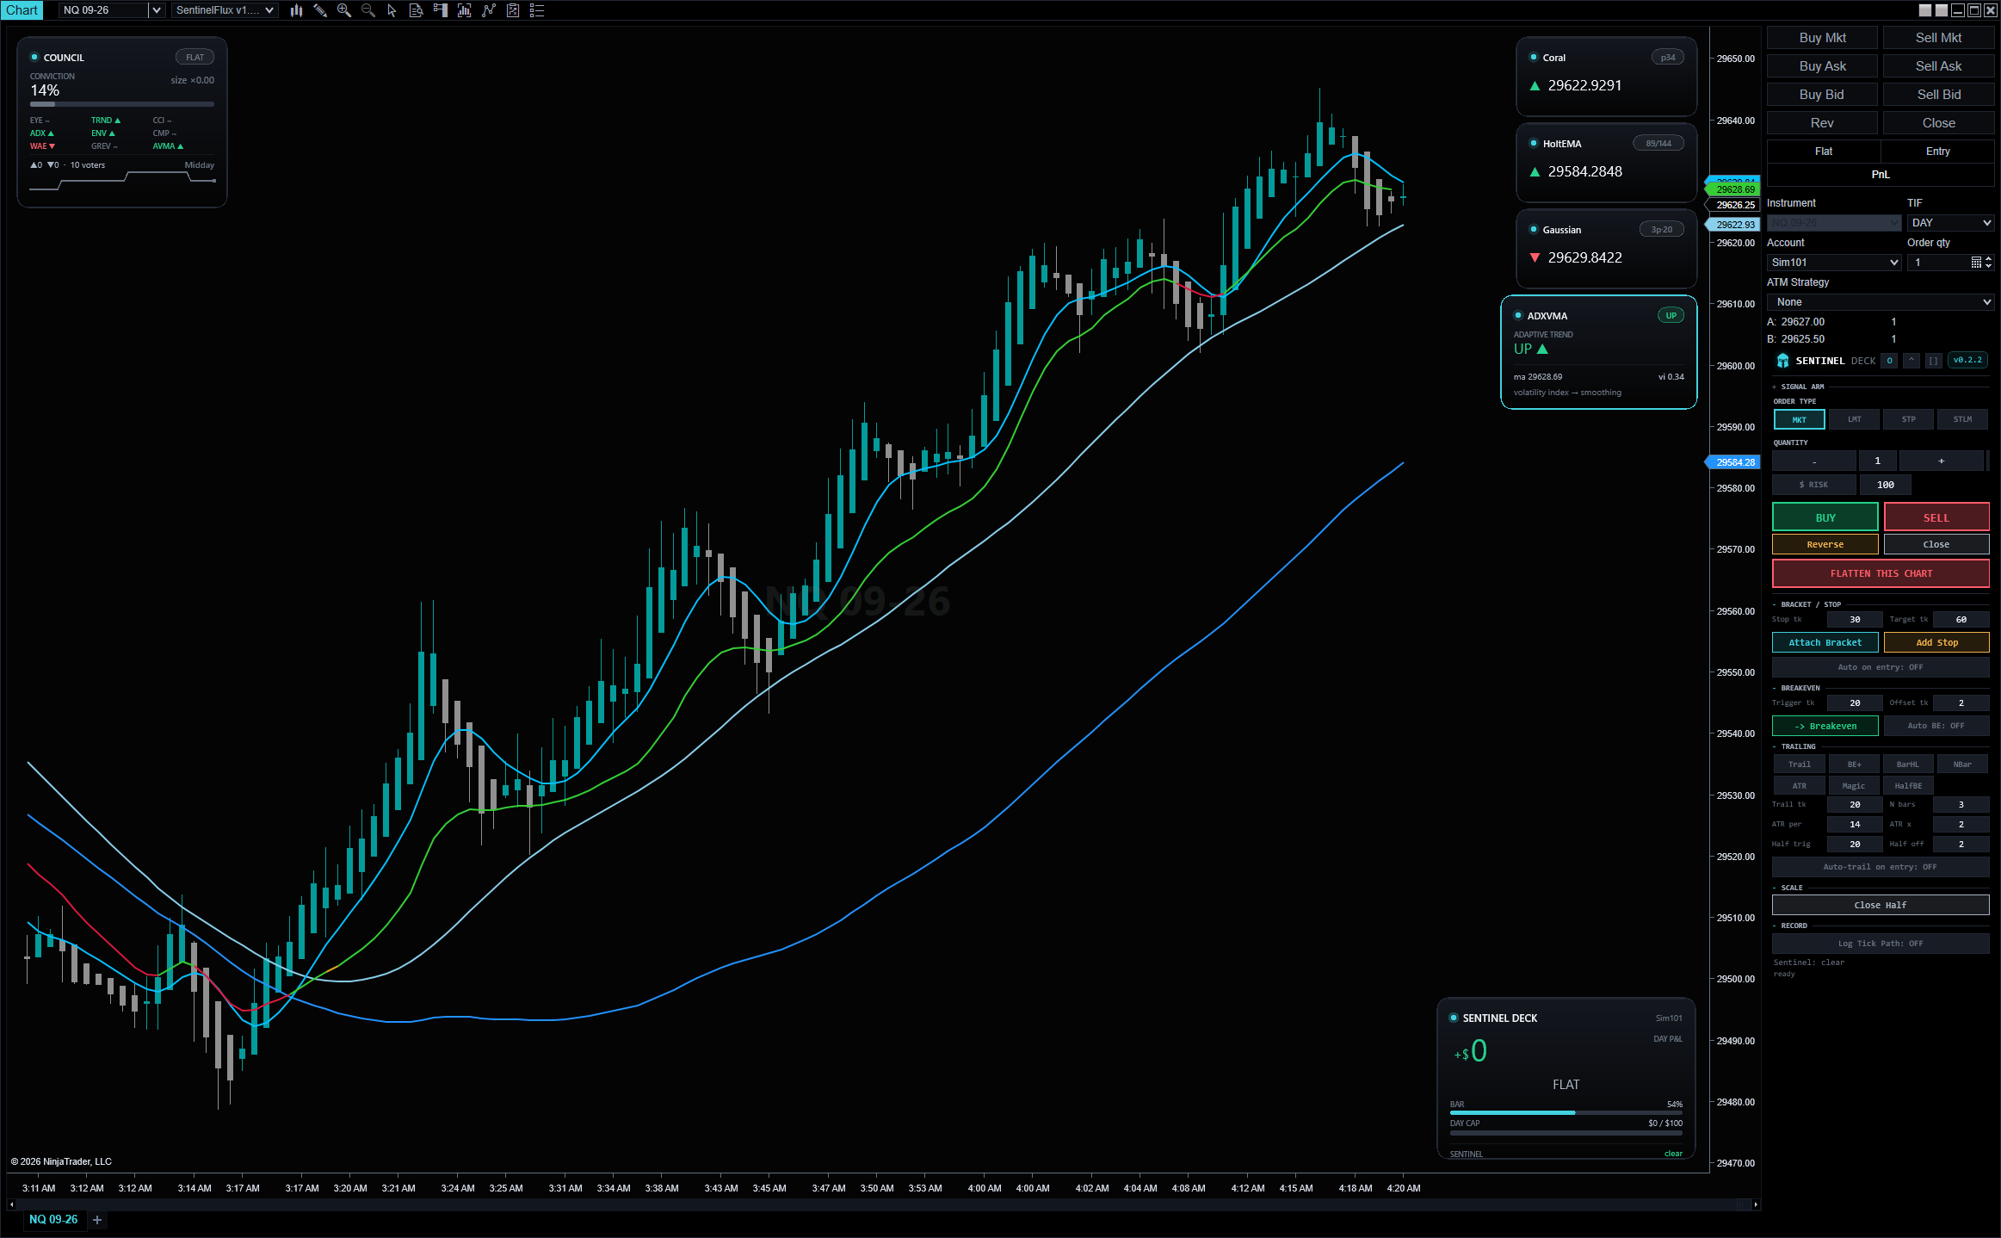
Task: Click the Attach Bracket button
Action: (1825, 643)
